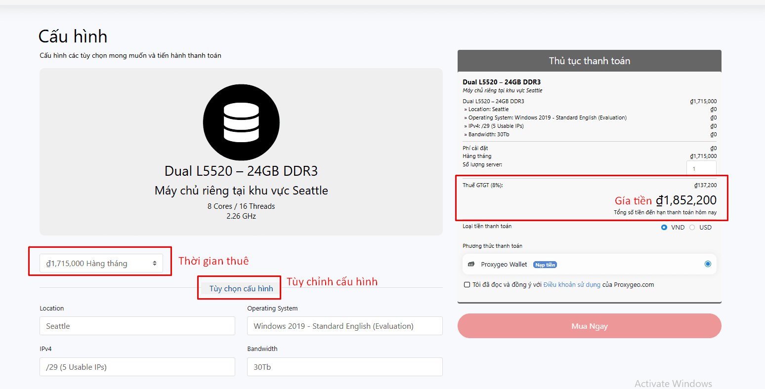Open the Điều khoản sử dụng link

coord(572,285)
